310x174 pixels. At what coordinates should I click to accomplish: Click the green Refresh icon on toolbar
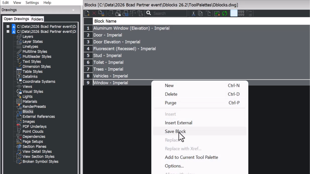[x=224, y=13]
